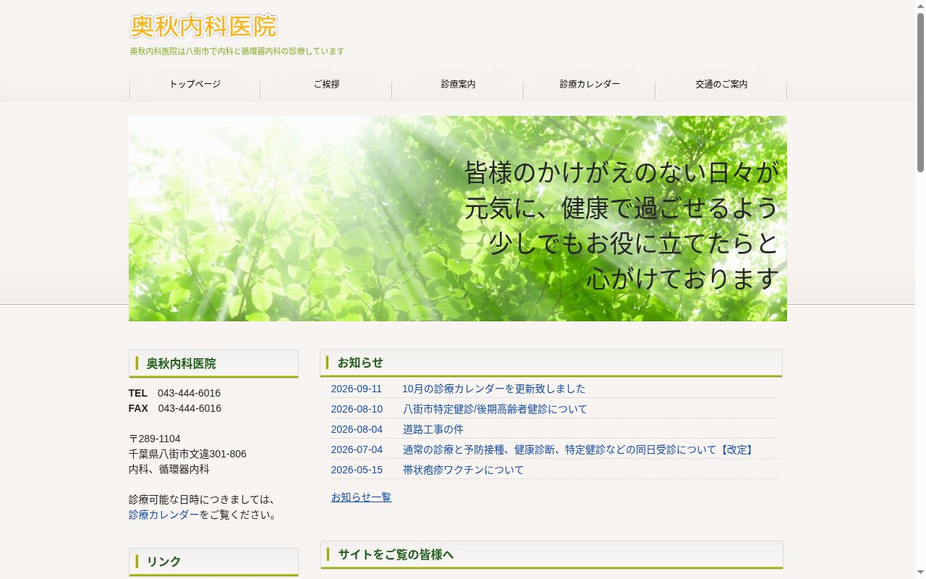Click the date 2026-08-04 in news list

coord(357,429)
